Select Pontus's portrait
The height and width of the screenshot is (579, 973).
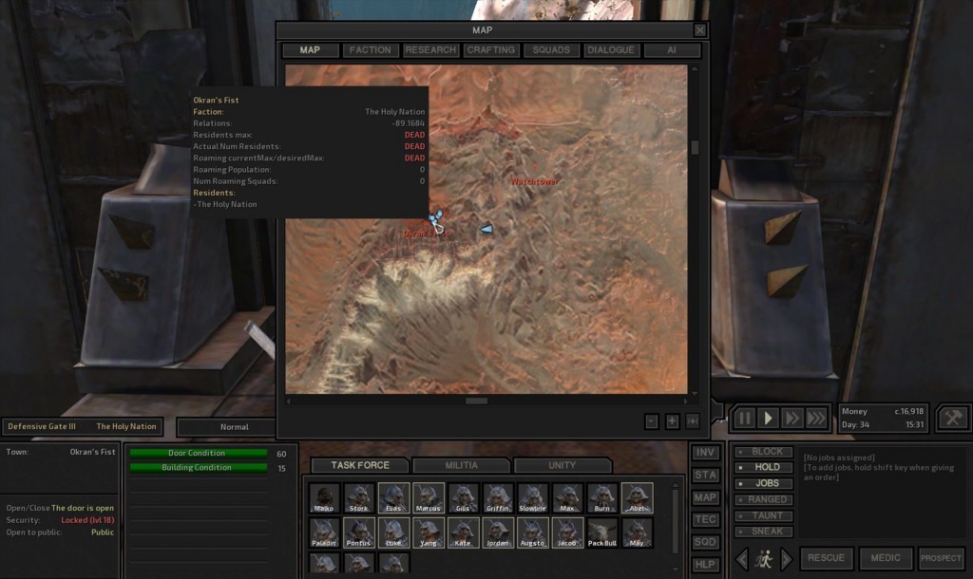click(x=358, y=532)
